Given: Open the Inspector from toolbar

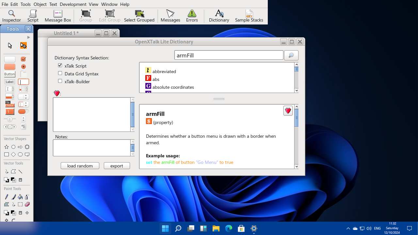Looking at the screenshot, I should (11, 16).
